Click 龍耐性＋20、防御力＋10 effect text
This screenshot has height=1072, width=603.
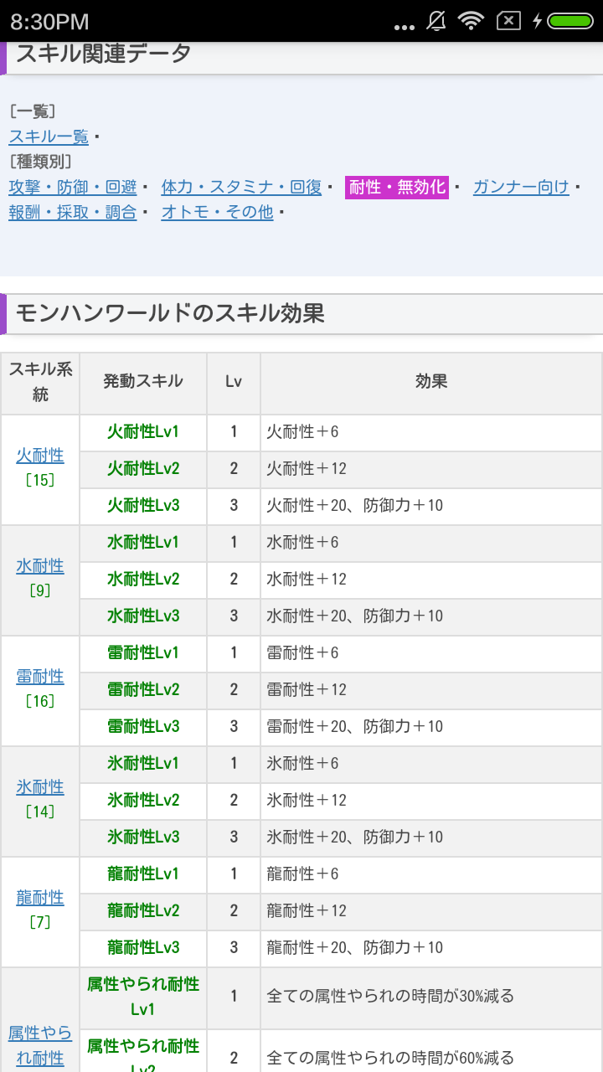click(x=355, y=948)
